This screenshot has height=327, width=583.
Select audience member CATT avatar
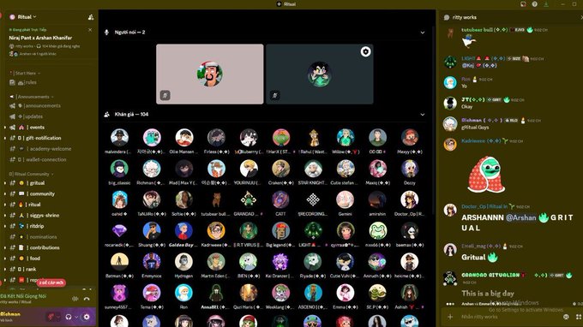280,200
